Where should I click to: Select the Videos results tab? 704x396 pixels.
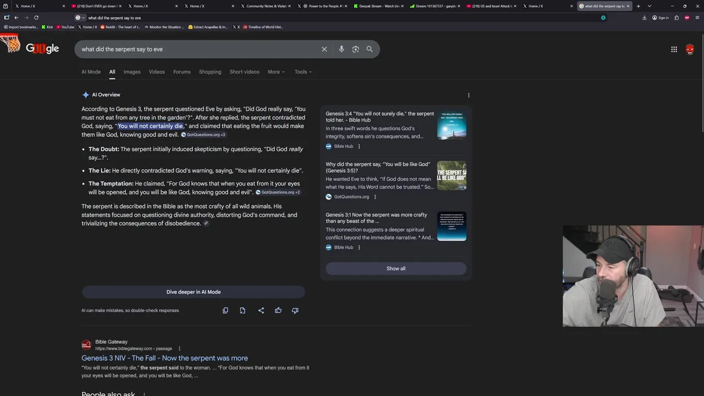click(x=157, y=72)
